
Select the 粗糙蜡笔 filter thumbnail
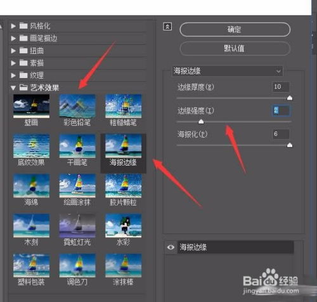click(x=124, y=106)
